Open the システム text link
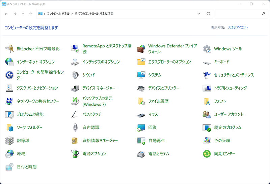270x184 pixels. click(155, 75)
